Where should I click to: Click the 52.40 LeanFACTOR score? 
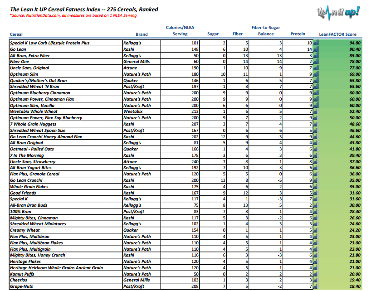click(355, 112)
